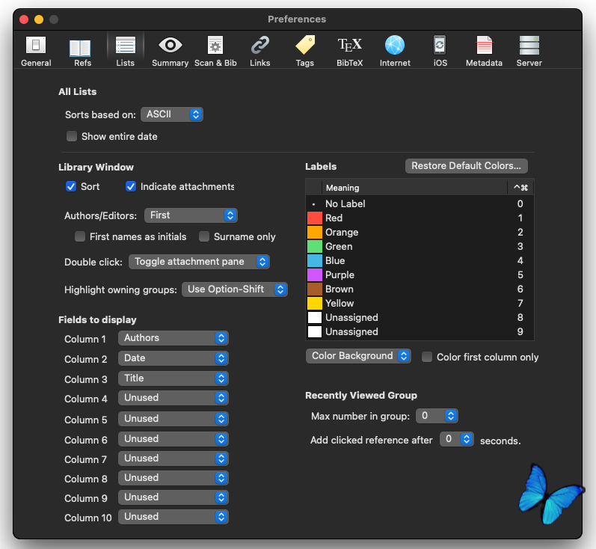Switch to Summary preferences eye icon
Screen dimensions: 596x549
(x=170, y=51)
